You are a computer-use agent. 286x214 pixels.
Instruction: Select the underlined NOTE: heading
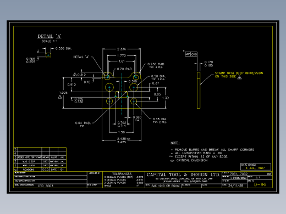click(x=175, y=143)
